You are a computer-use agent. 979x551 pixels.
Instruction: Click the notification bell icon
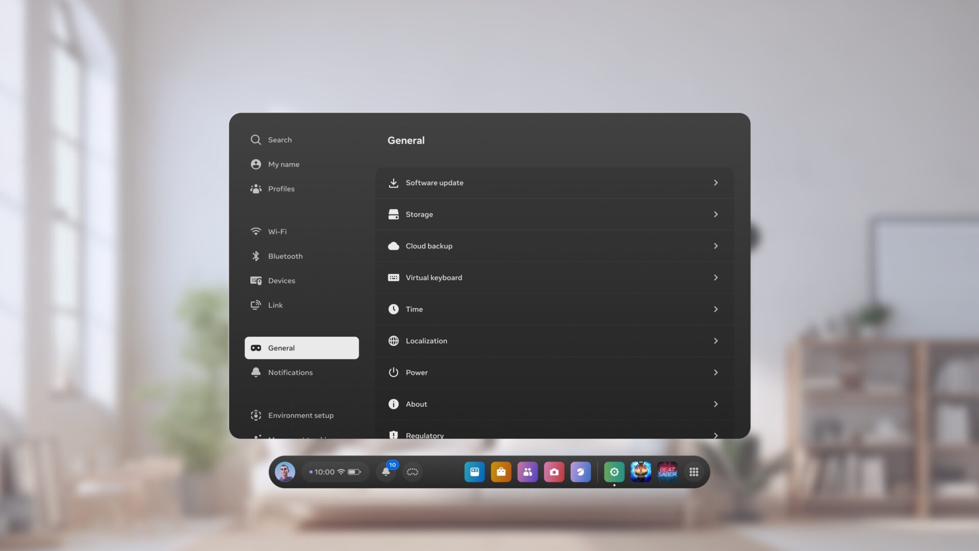(x=385, y=471)
